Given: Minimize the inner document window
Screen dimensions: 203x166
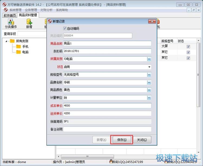Looking at the screenshot, I should coord(189,10).
